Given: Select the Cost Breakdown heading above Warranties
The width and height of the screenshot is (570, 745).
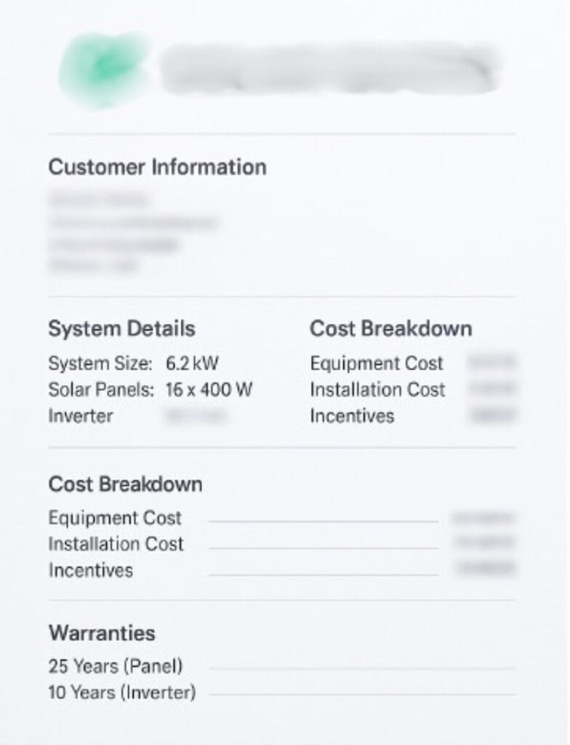Looking at the screenshot, I should pyautogui.click(x=125, y=485).
